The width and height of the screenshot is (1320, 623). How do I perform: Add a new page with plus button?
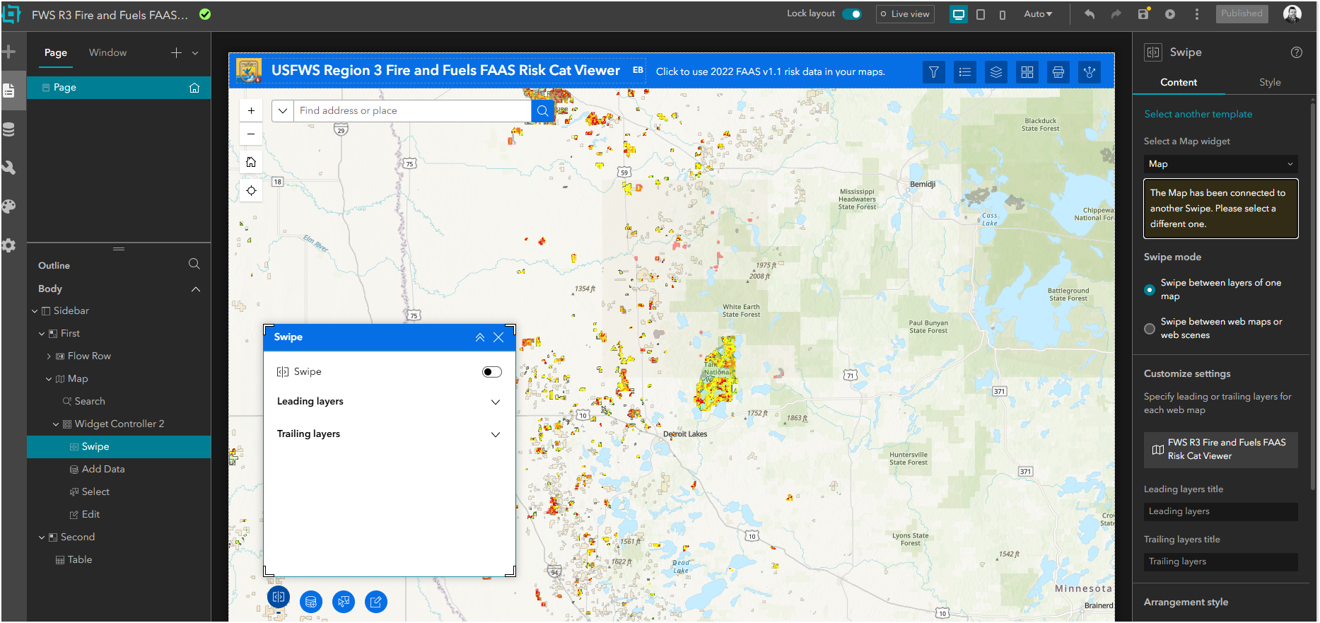(x=176, y=53)
